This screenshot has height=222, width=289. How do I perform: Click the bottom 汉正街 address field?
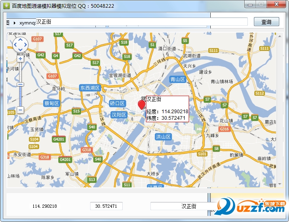184,206
